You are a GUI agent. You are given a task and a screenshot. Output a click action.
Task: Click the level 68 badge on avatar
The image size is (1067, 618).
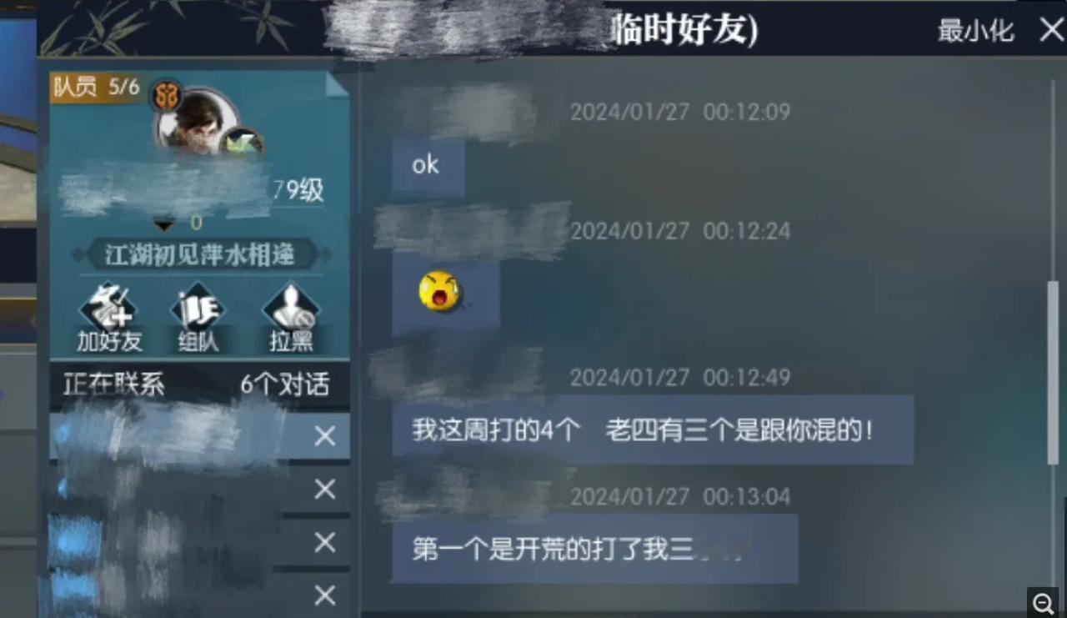pyautogui.click(x=167, y=96)
